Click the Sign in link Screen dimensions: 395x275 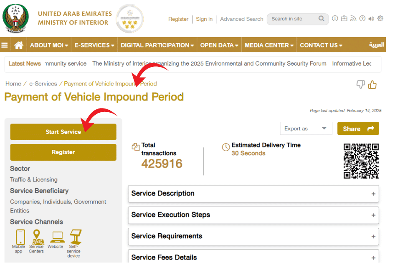tap(204, 19)
